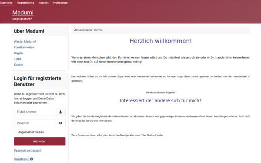261x163 pixels.
Task: Click the Madumi site title link
Action: [x=23, y=13]
